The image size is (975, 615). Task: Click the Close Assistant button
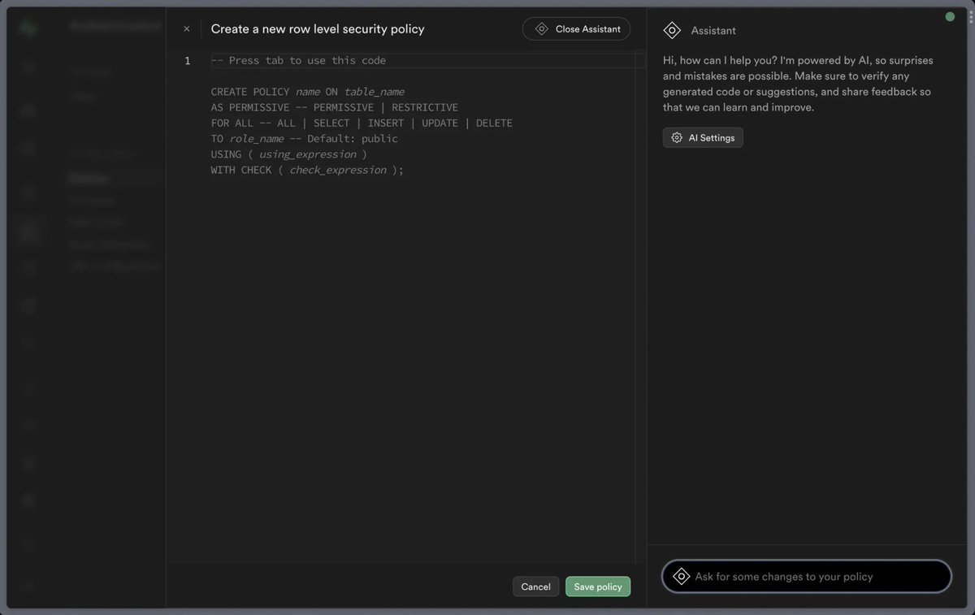[x=576, y=29]
